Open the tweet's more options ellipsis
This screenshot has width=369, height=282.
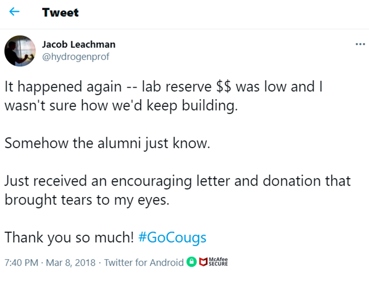(360, 44)
